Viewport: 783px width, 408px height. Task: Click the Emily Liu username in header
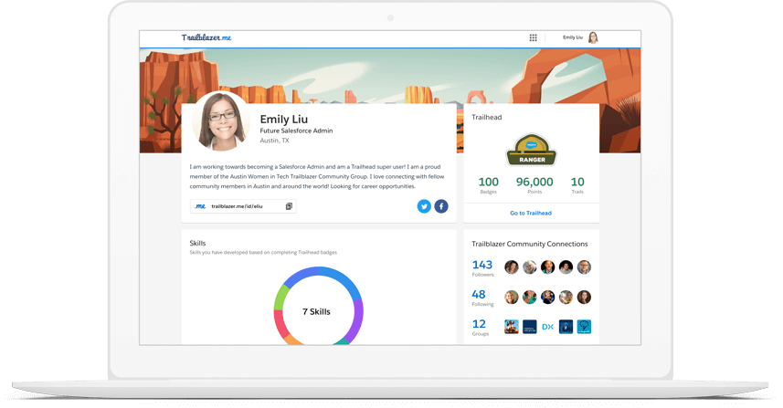point(572,37)
